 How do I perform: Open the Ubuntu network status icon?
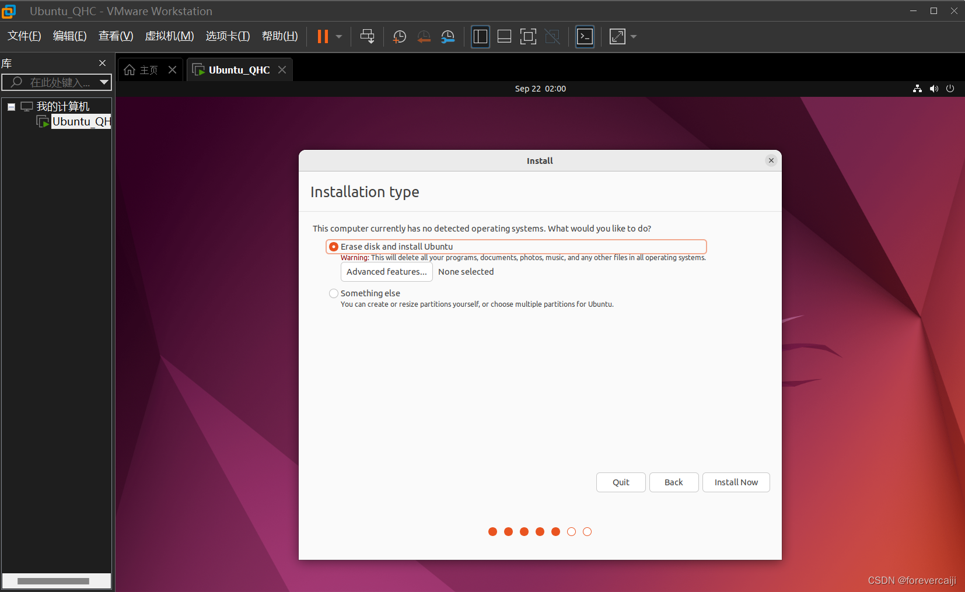917,89
